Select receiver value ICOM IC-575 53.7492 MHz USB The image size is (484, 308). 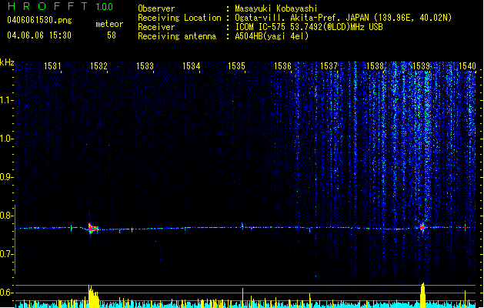tap(309, 27)
